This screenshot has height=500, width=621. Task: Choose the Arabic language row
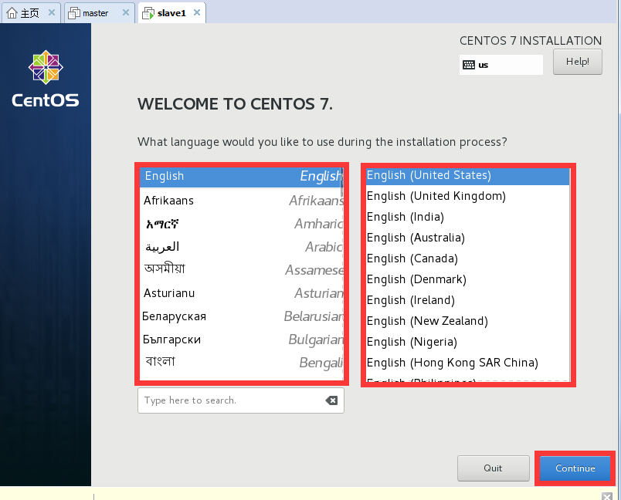241,247
